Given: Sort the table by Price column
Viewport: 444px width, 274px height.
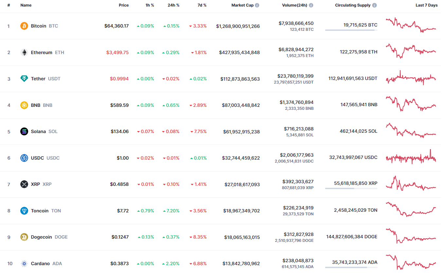Looking at the screenshot, I should [123, 5].
